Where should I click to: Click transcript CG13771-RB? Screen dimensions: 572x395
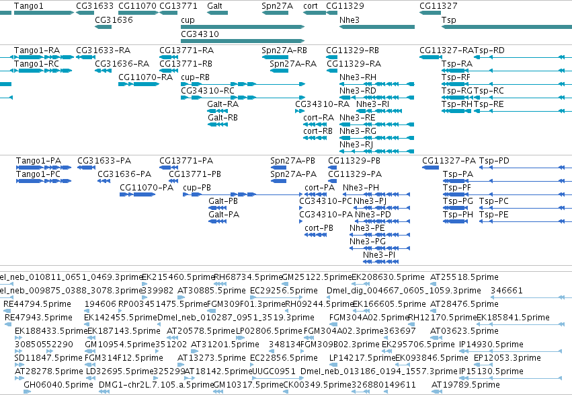[186, 64]
